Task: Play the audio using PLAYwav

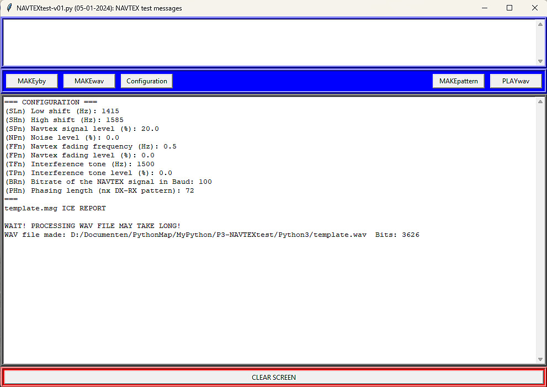Action: point(516,81)
